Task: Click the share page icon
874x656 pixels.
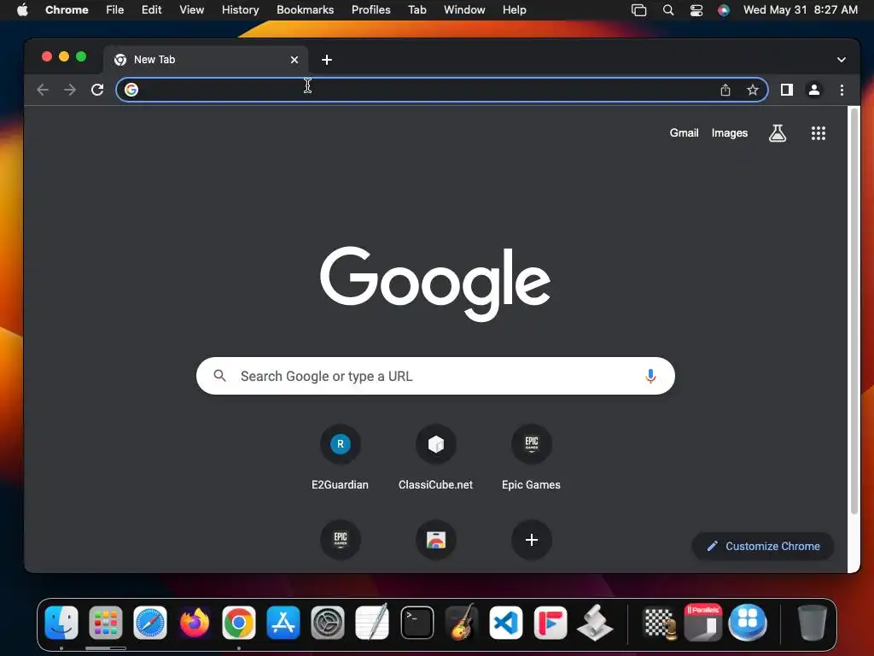Action: coord(725,90)
